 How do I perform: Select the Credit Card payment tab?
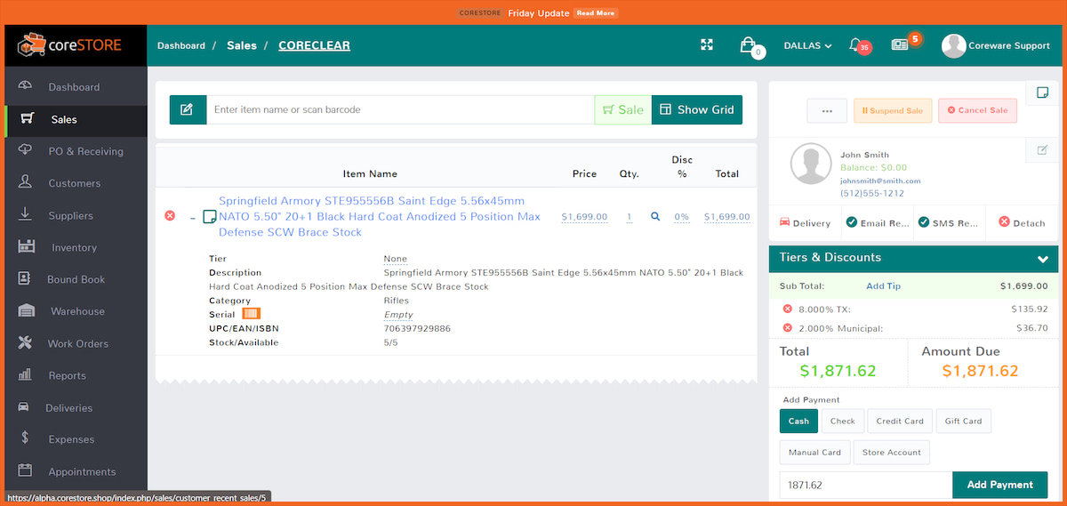click(900, 422)
